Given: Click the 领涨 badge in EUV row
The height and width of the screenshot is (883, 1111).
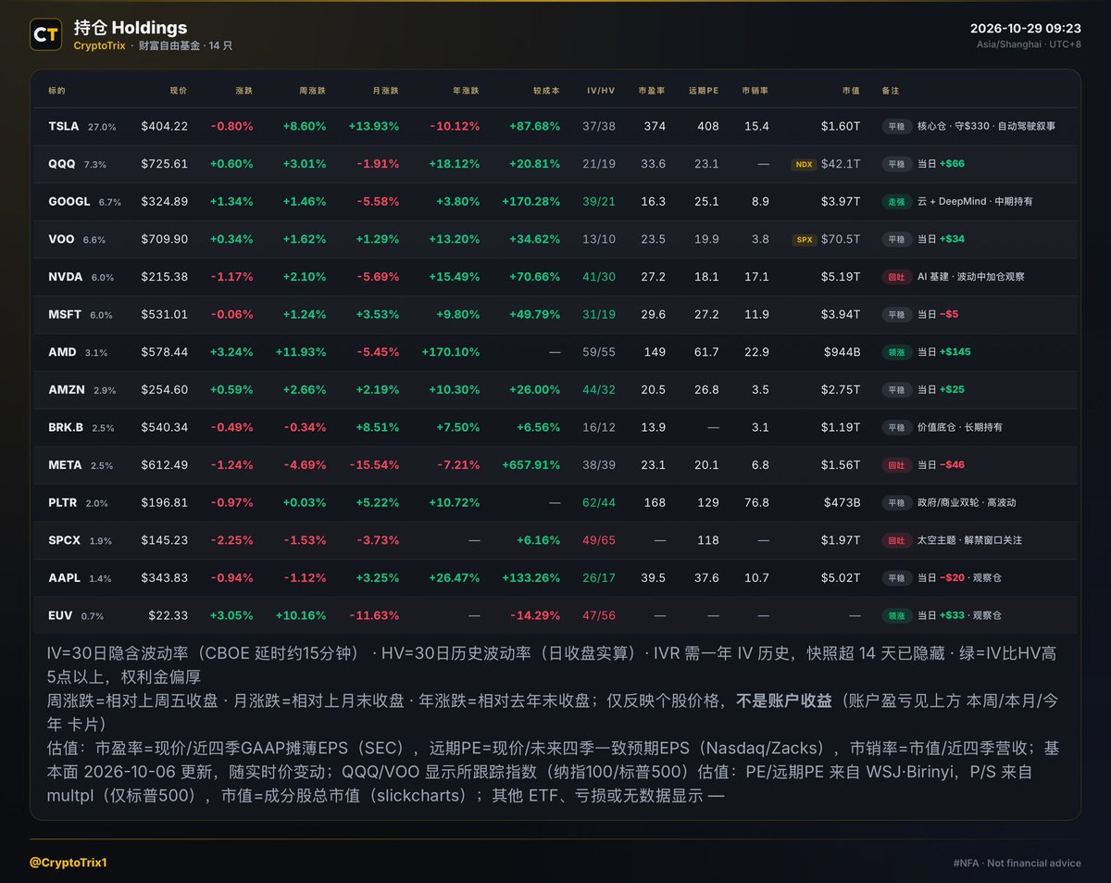Looking at the screenshot, I should [896, 615].
